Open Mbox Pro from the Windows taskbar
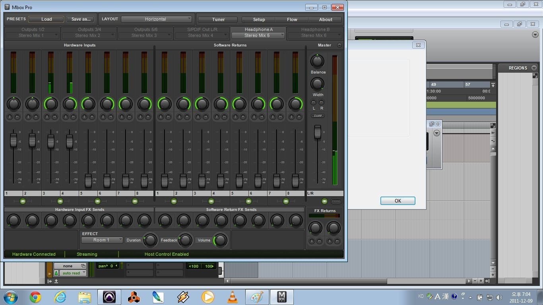Screen dimensions: 543x305 [282, 296]
